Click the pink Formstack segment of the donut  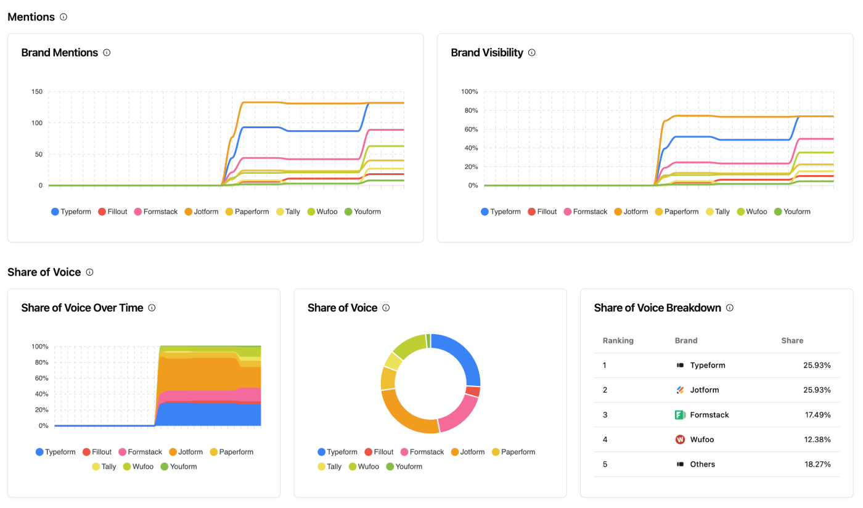[461, 416]
